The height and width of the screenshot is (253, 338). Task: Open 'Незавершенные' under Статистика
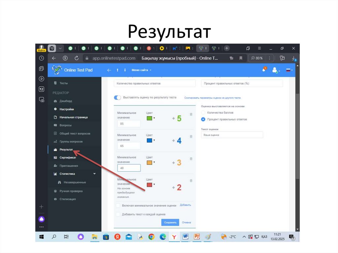(x=75, y=182)
